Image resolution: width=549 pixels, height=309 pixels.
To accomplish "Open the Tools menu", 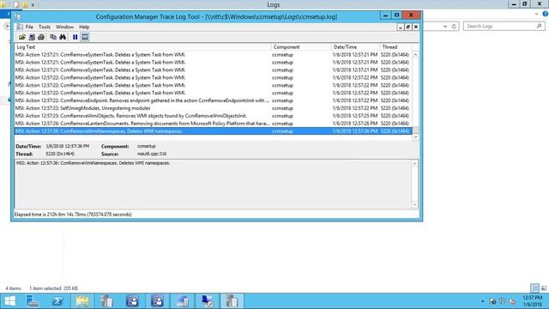I will (x=44, y=27).
